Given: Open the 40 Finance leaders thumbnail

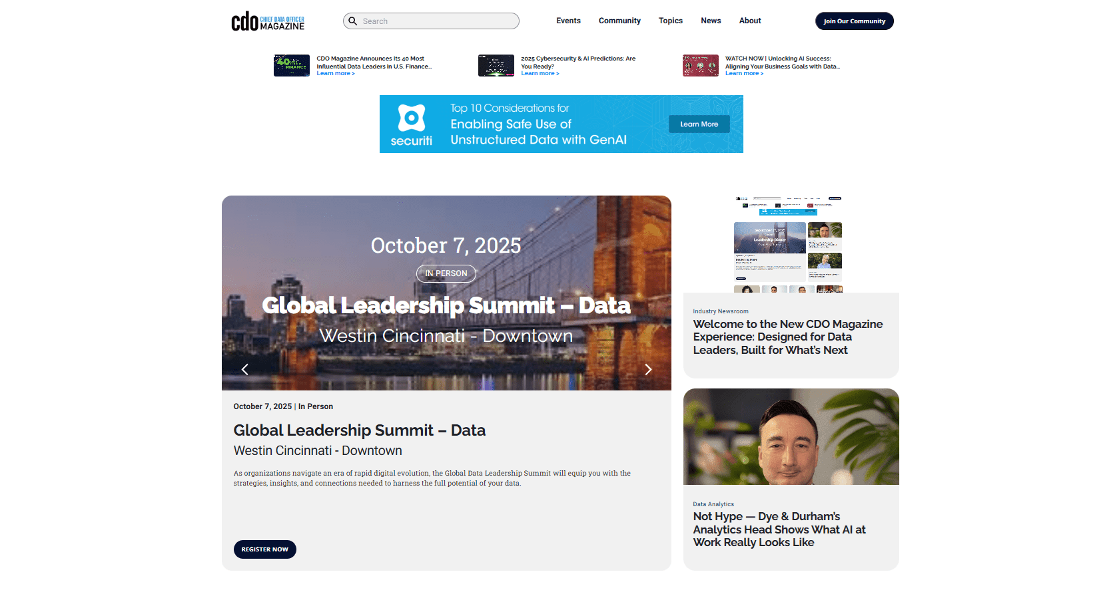Looking at the screenshot, I should 292,66.
